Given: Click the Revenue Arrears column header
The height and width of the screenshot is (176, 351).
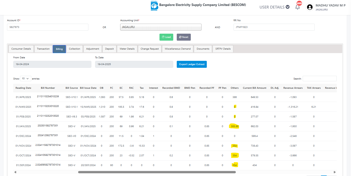Looking at the screenshot, I should [x=293, y=88].
